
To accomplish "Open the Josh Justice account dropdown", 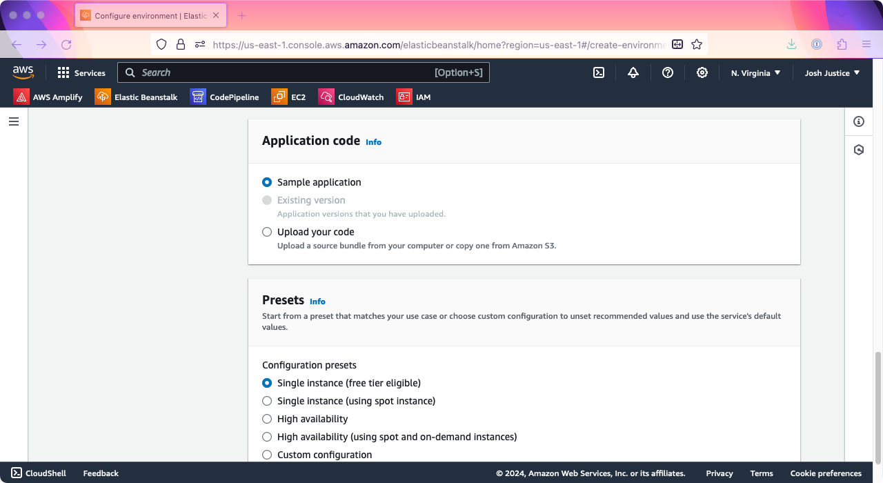I will (x=833, y=72).
